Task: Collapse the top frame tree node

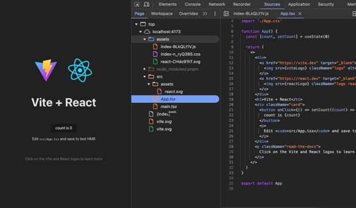Action: (x=136, y=24)
